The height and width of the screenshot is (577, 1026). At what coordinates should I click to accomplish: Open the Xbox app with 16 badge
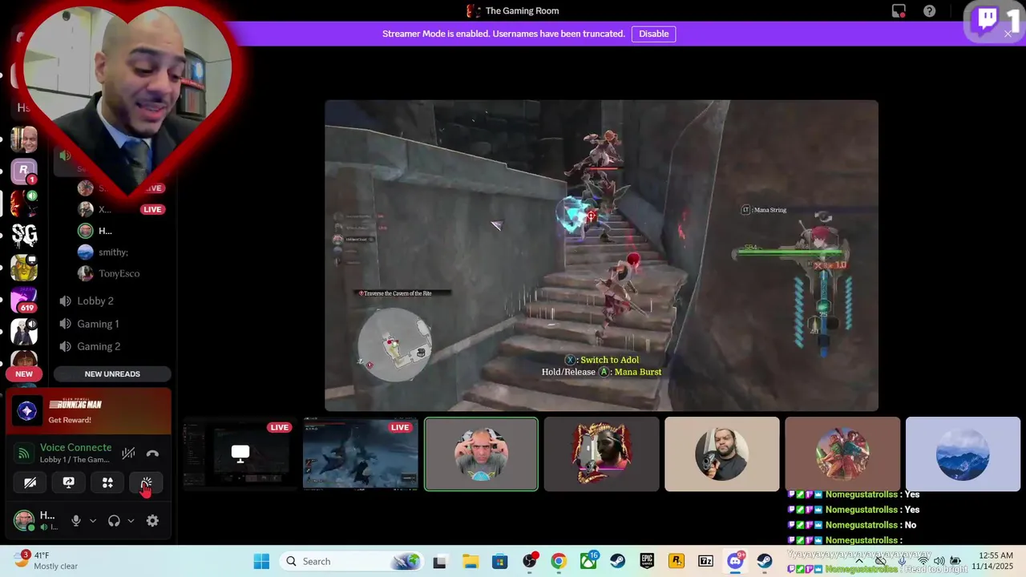tap(588, 561)
